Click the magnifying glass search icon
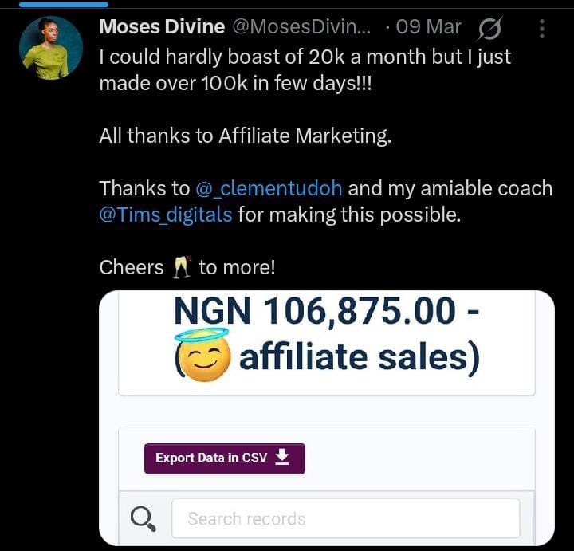Screen dimensions: 574x551 (x=143, y=519)
